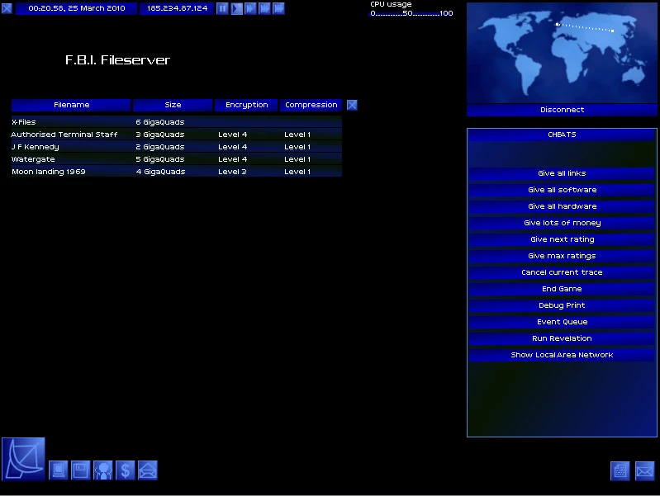Click the Filename column header
The height and width of the screenshot is (496, 660).
[x=71, y=105]
